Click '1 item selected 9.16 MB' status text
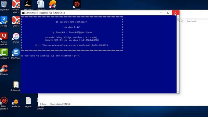This screenshot has height=117, width=208. (60, 104)
